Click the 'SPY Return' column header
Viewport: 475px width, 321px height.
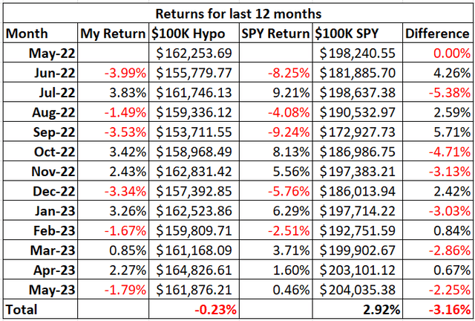point(275,33)
